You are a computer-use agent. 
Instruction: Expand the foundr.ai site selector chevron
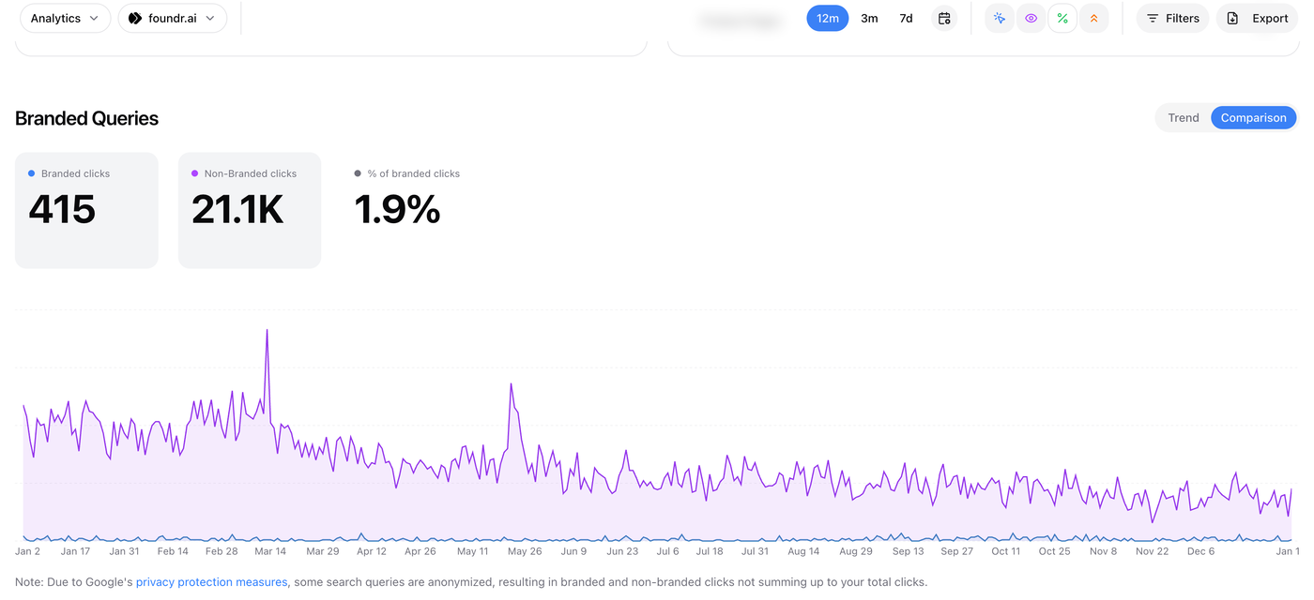[210, 19]
